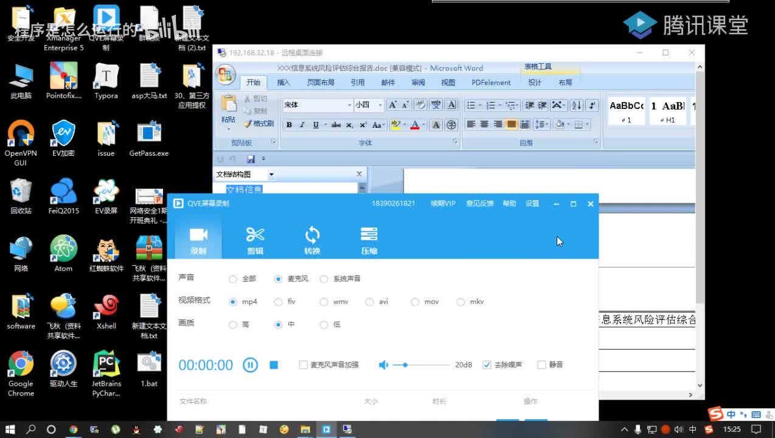
Task: Choose avi video format
Action: [370, 302]
